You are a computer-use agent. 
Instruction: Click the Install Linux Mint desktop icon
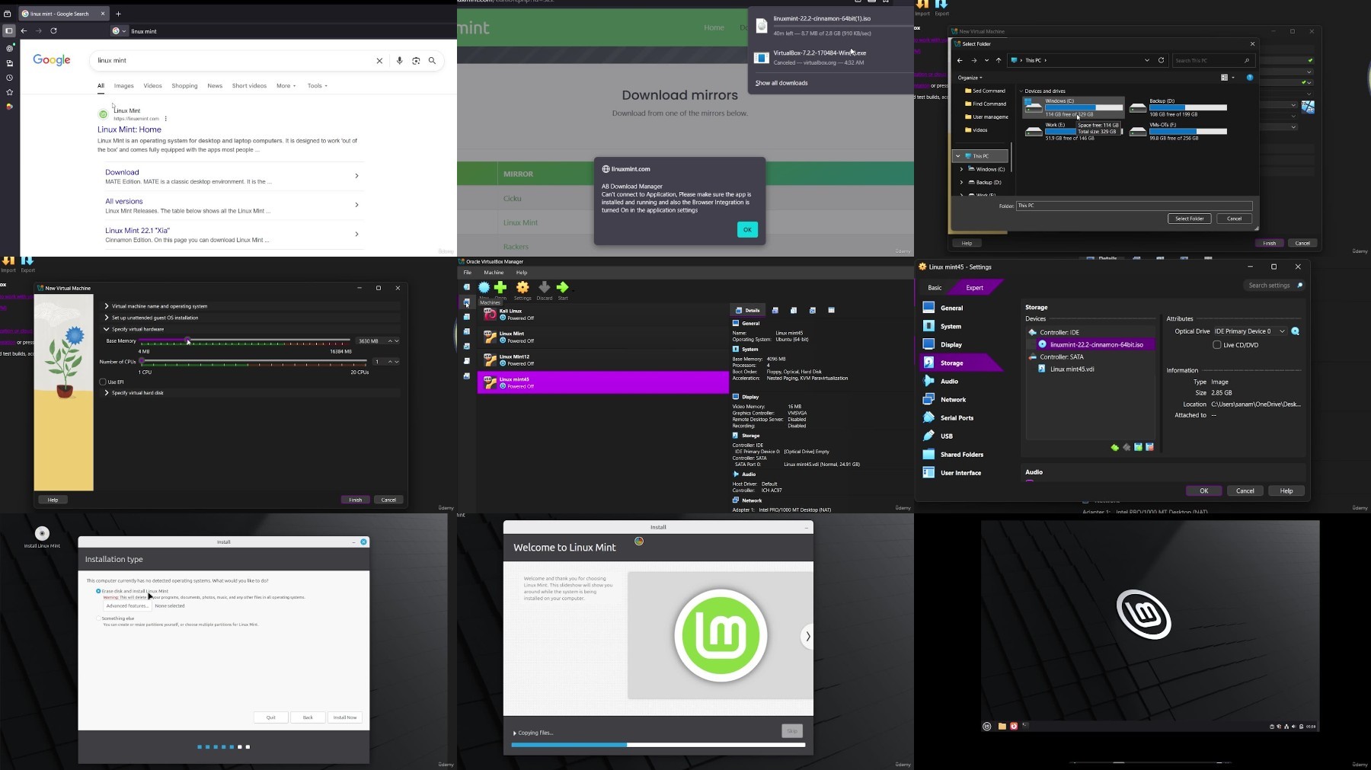point(42,535)
